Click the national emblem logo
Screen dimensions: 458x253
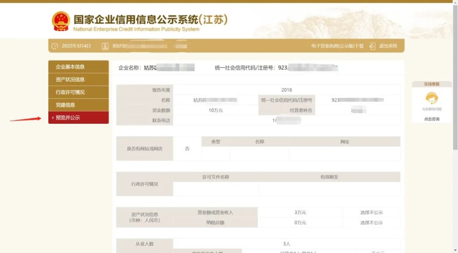coord(60,21)
